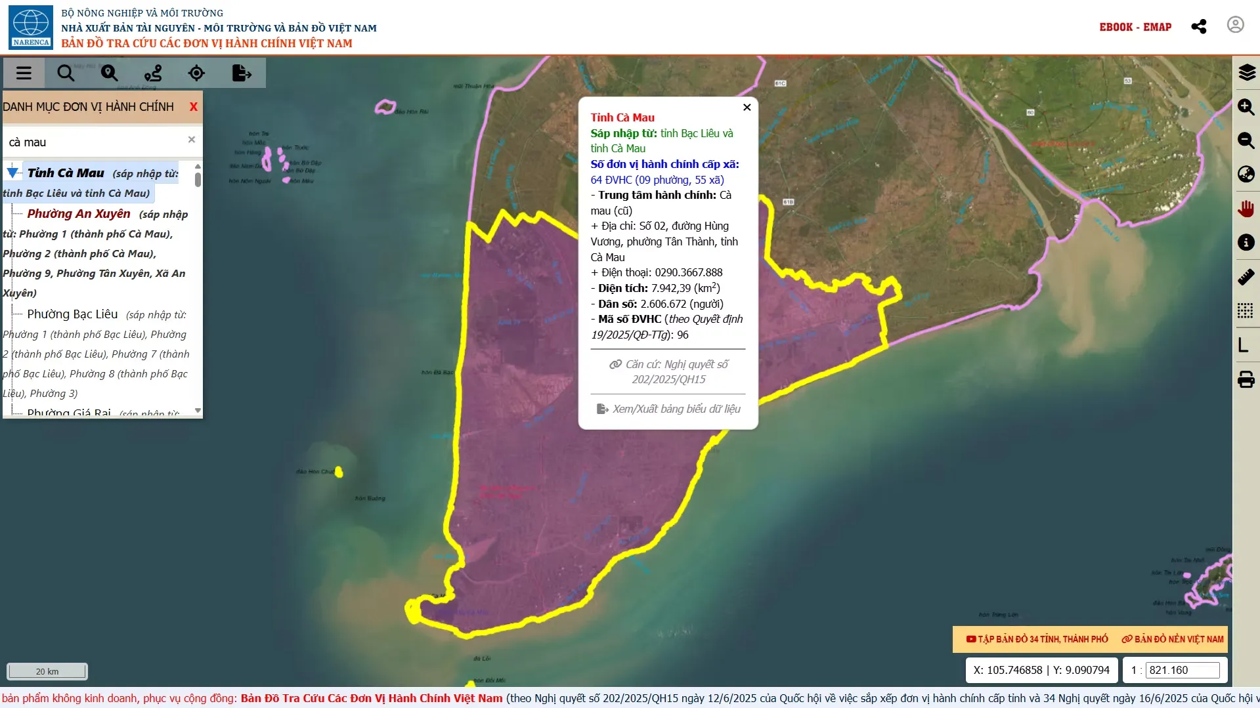
Task: Zoom in using the plus magnifier
Action: (x=1246, y=107)
